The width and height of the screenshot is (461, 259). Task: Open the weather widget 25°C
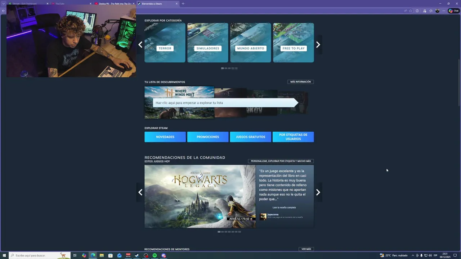394,255
